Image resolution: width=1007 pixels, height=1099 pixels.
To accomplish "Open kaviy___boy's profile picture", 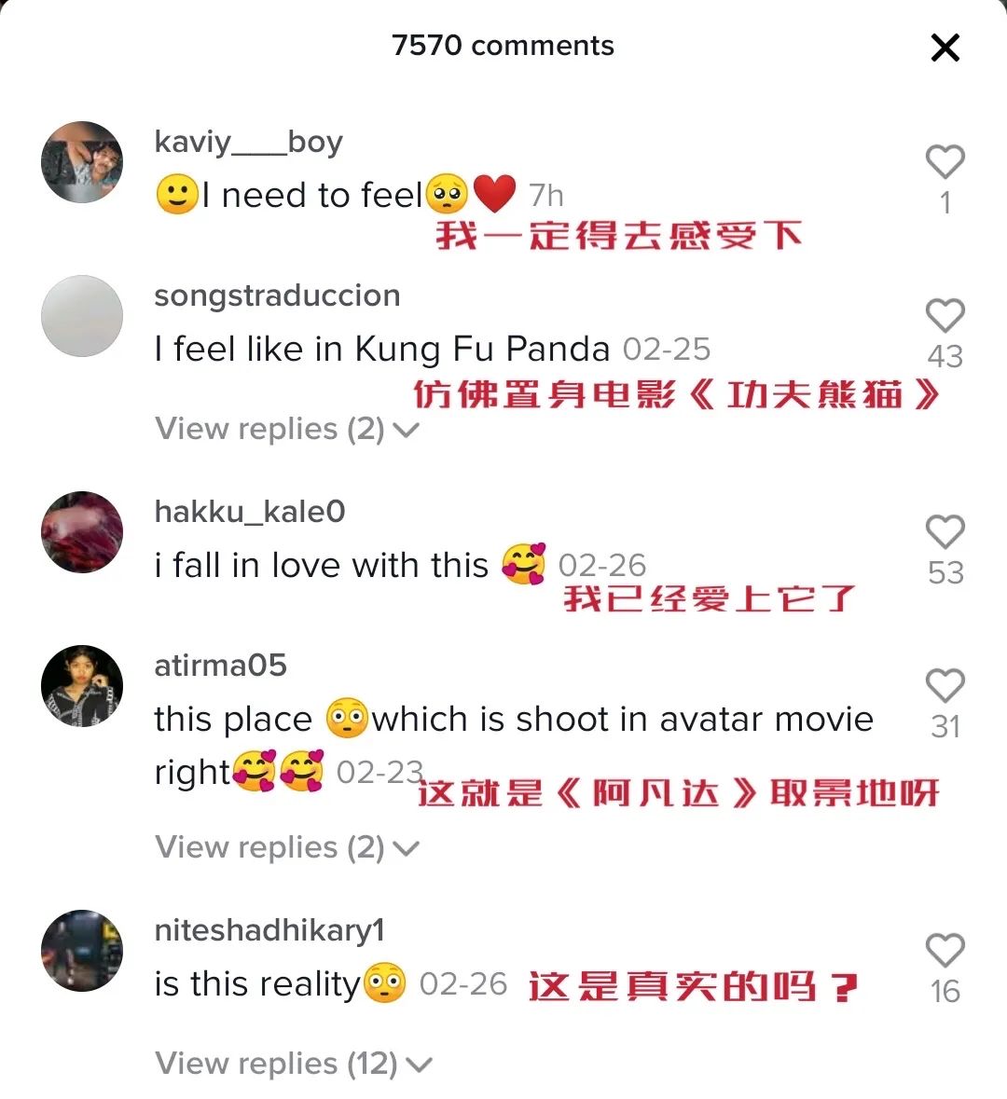I will click(82, 162).
